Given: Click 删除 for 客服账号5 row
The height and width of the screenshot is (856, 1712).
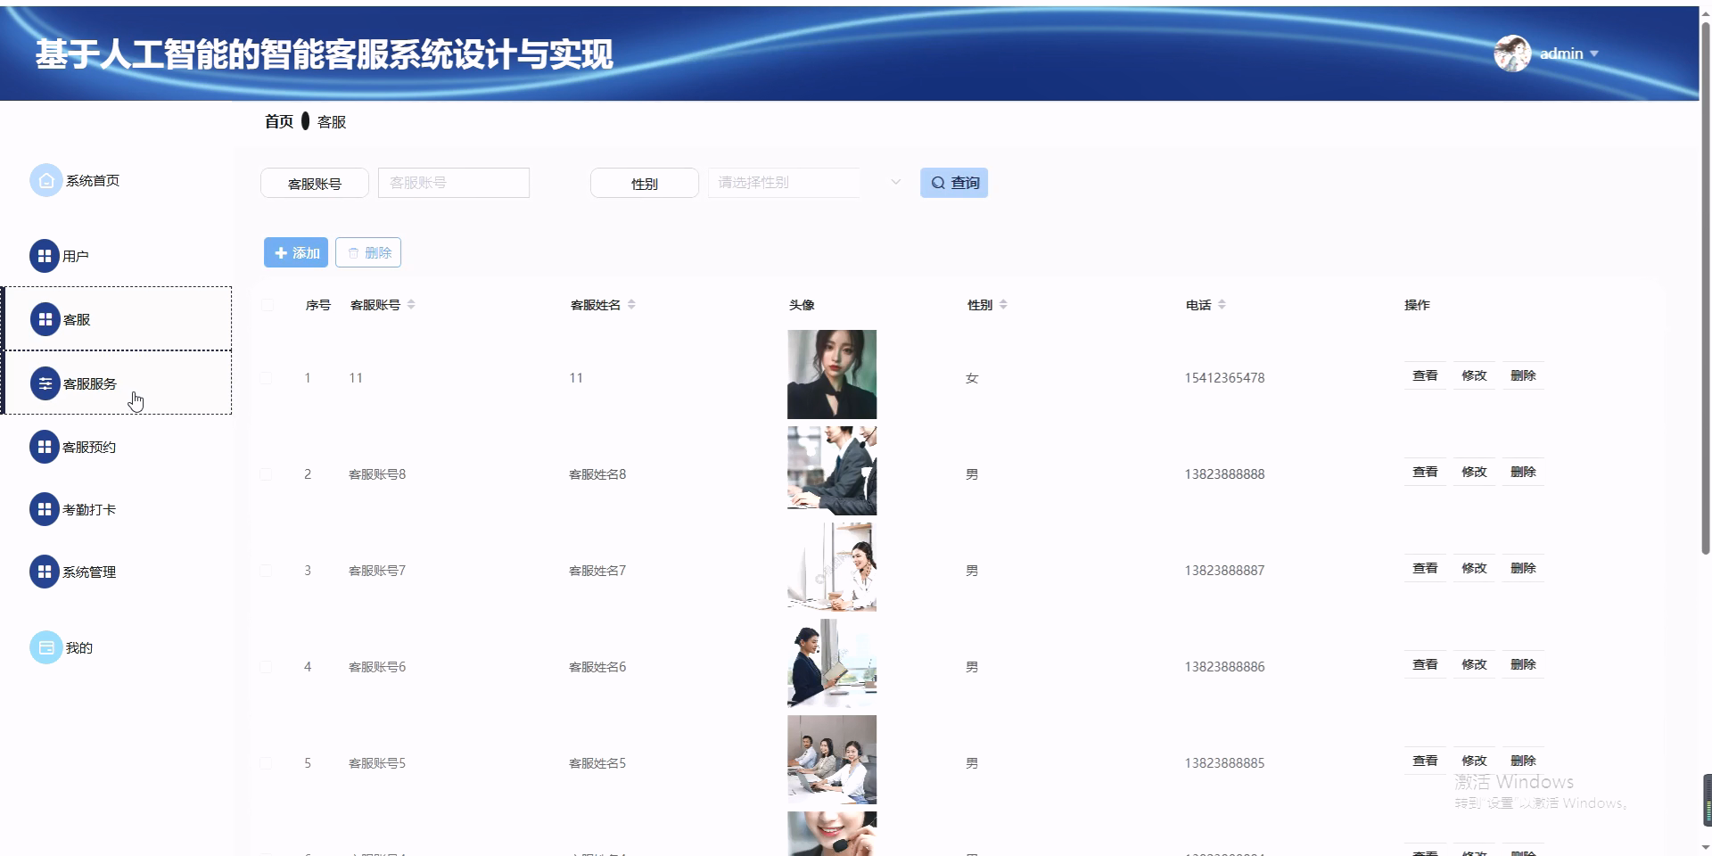Looking at the screenshot, I should [x=1523, y=761].
